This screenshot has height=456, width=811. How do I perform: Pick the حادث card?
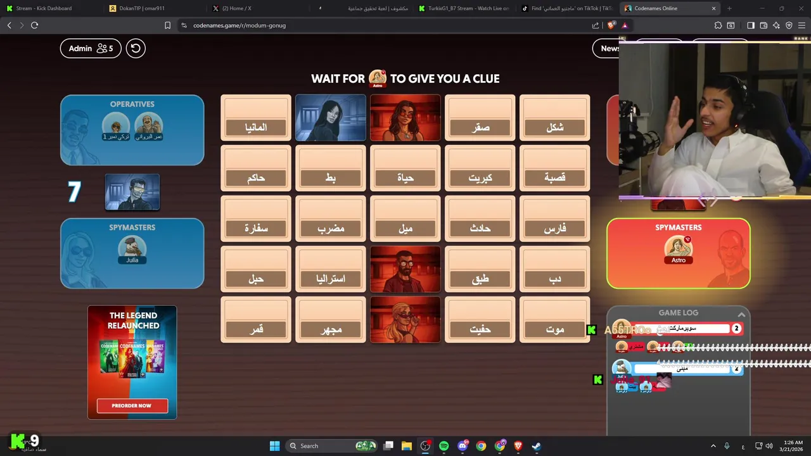coord(480,219)
